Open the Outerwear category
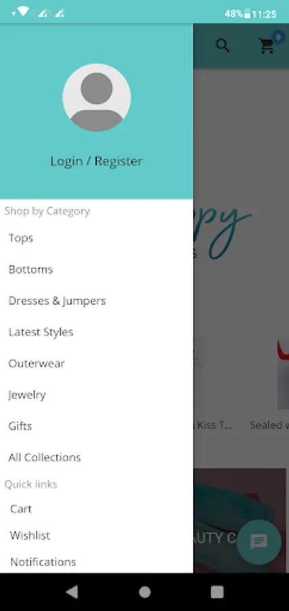 tap(96, 363)
